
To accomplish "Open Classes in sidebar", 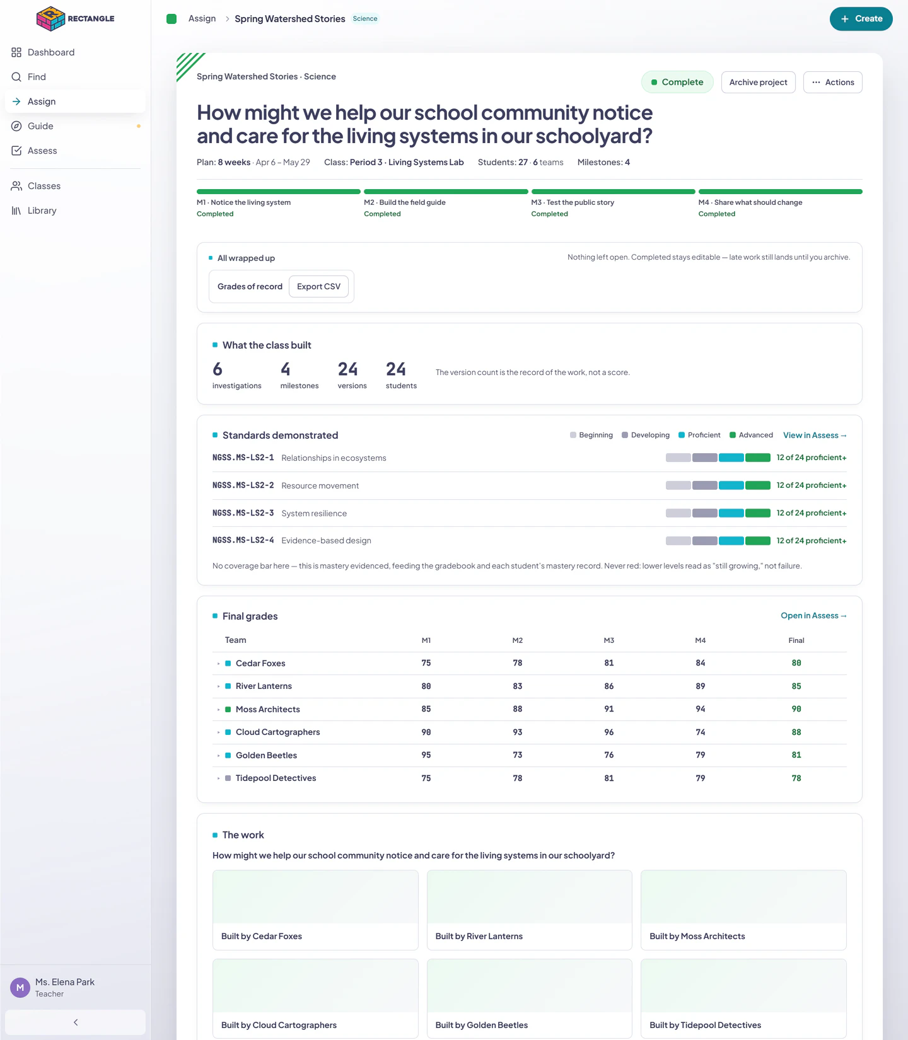I will pos(75,186).
